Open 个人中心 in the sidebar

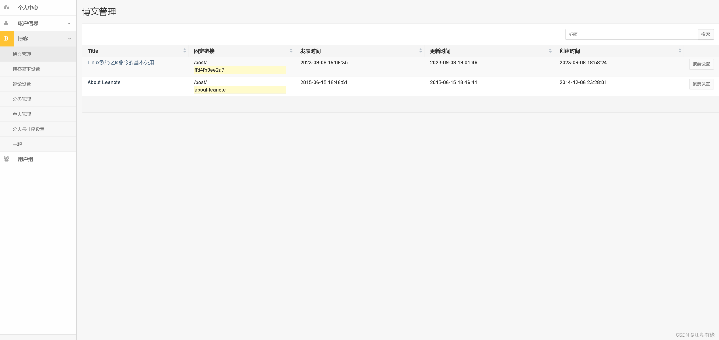coord(38,8)
